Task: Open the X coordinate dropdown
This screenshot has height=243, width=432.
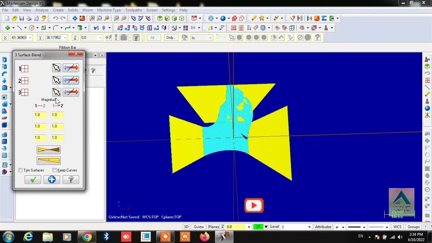Action: pos(30,37)
